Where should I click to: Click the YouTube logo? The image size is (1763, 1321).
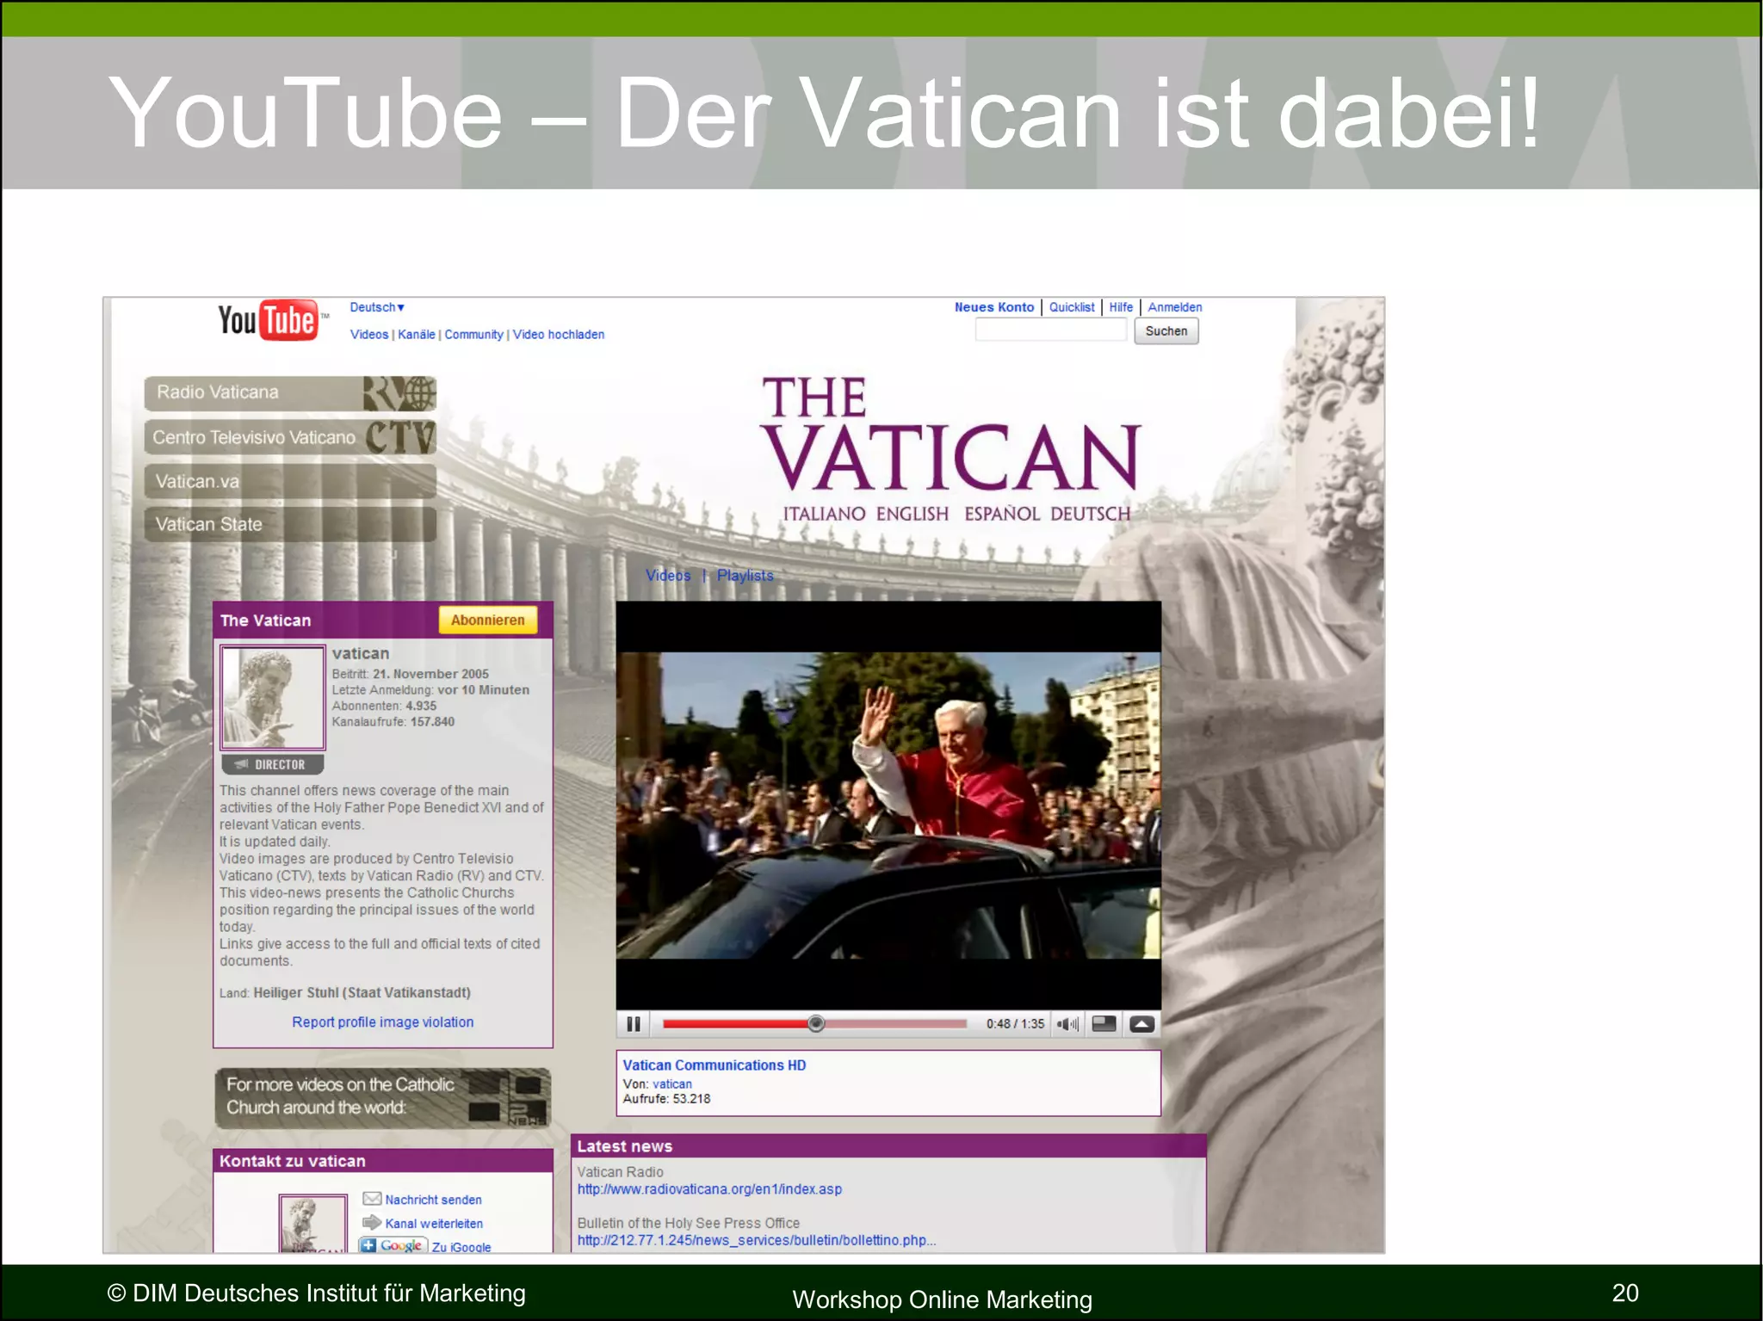pos(269,321)
